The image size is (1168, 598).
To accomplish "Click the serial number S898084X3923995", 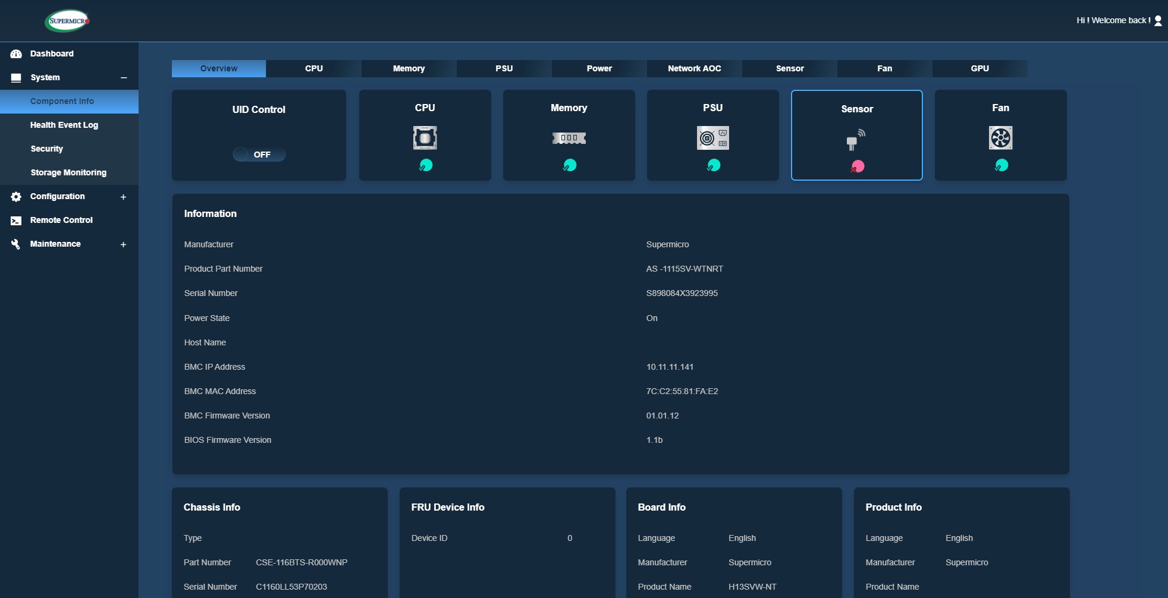I will [x=682, y=293].
